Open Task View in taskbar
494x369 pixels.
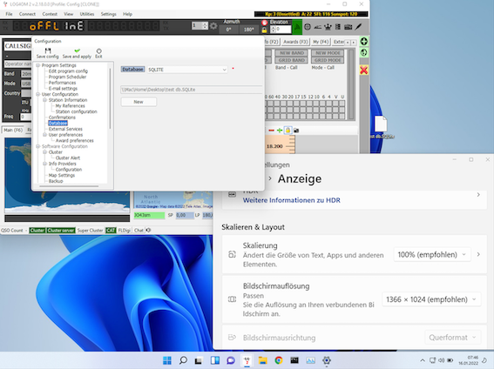point(199,360)
